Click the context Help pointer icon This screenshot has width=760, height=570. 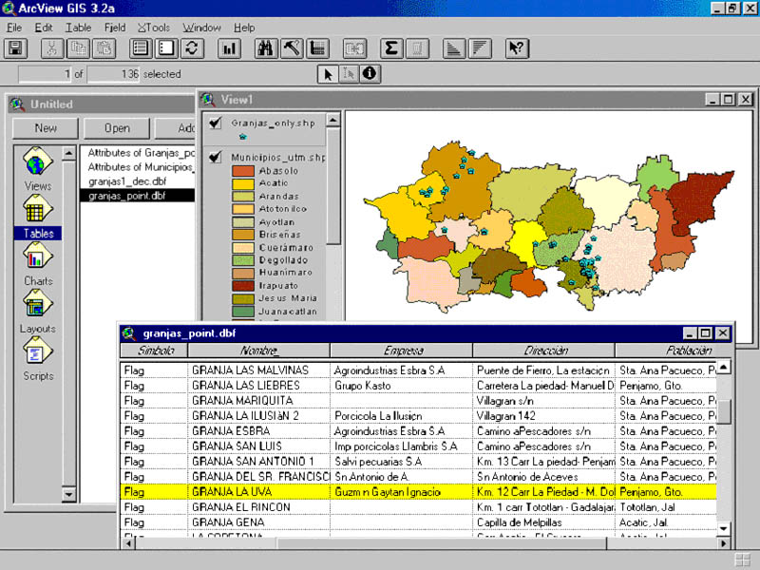[x=517, y=48]
